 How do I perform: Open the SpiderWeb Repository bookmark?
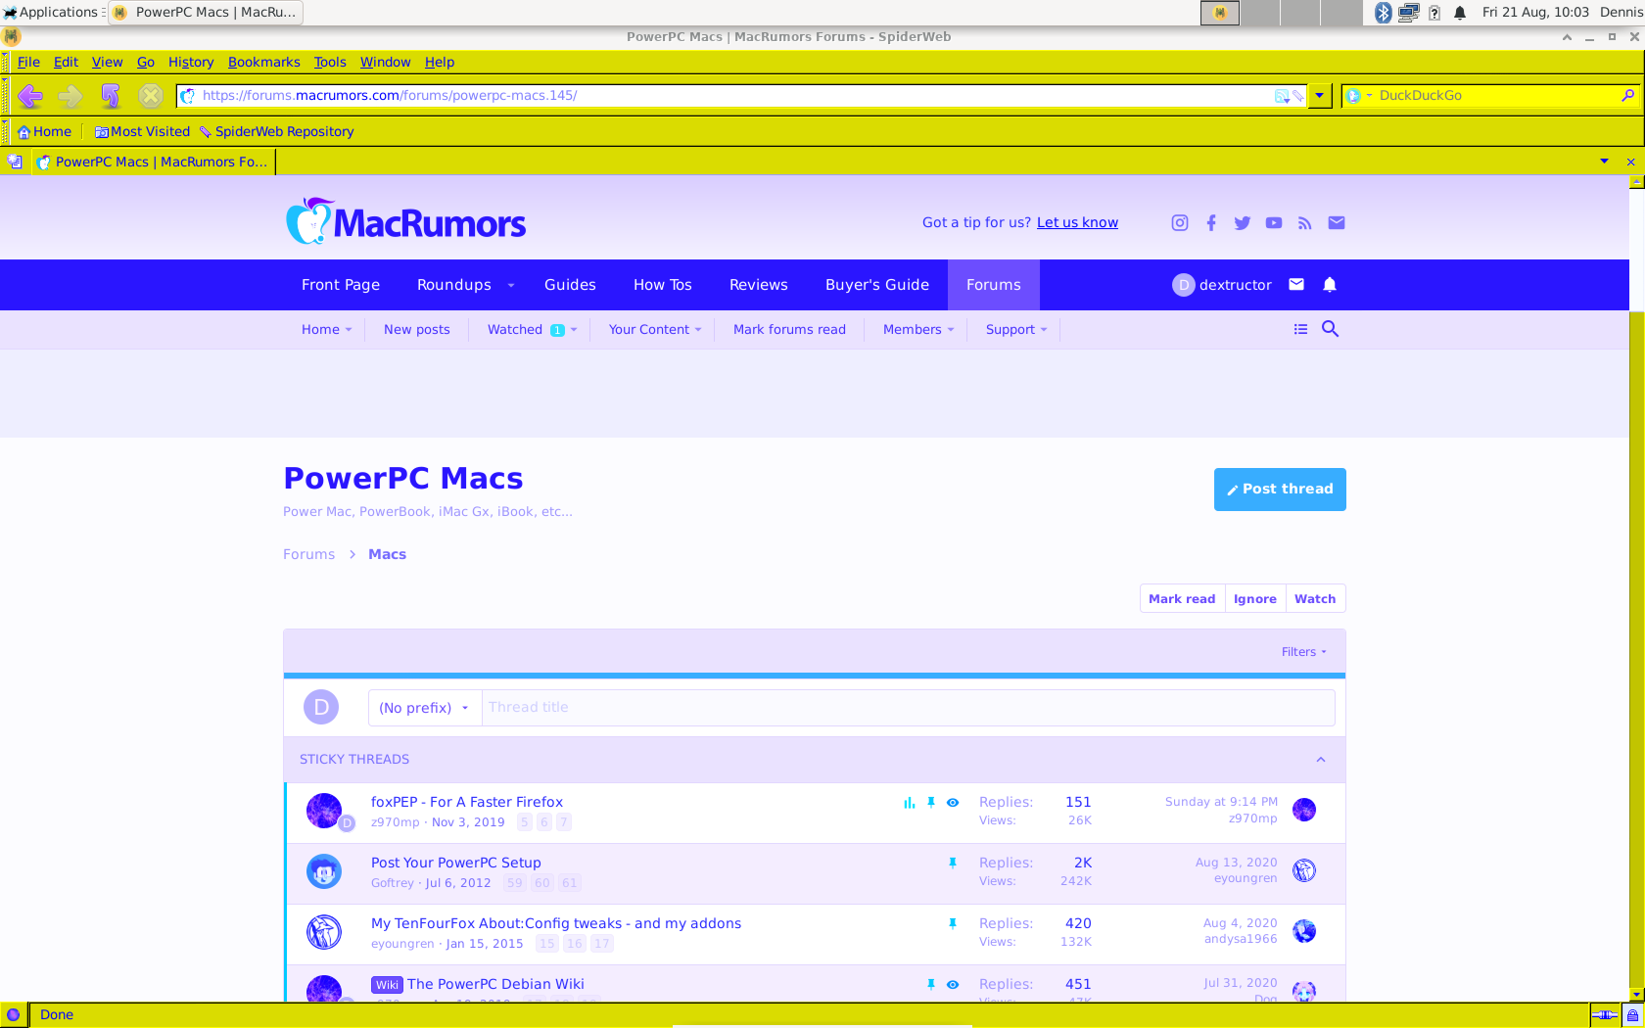click(x=276, y=131)
